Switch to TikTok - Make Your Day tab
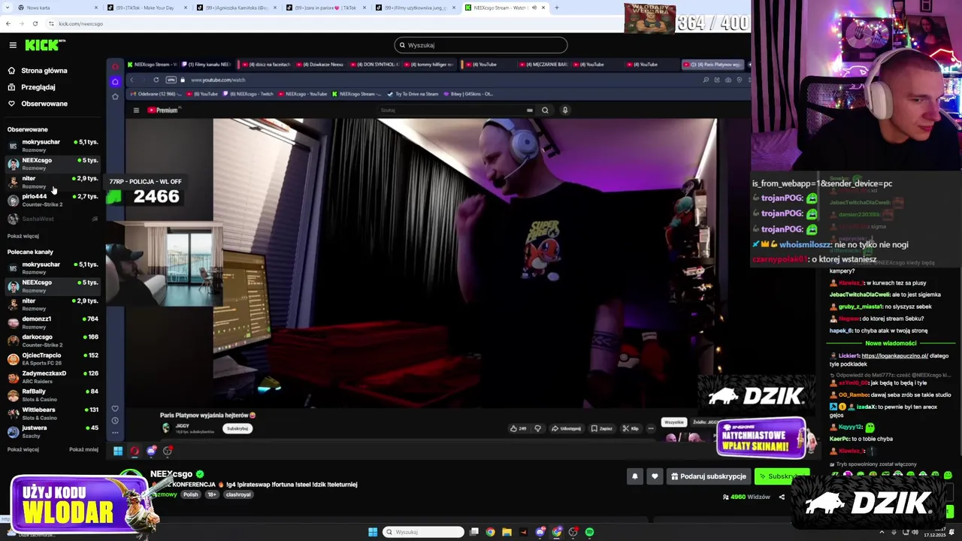This screenshot has height=541, width=962. 147,8
